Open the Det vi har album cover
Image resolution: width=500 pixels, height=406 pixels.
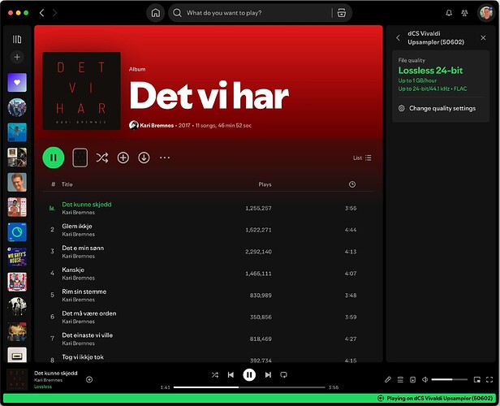pos(82,91)
